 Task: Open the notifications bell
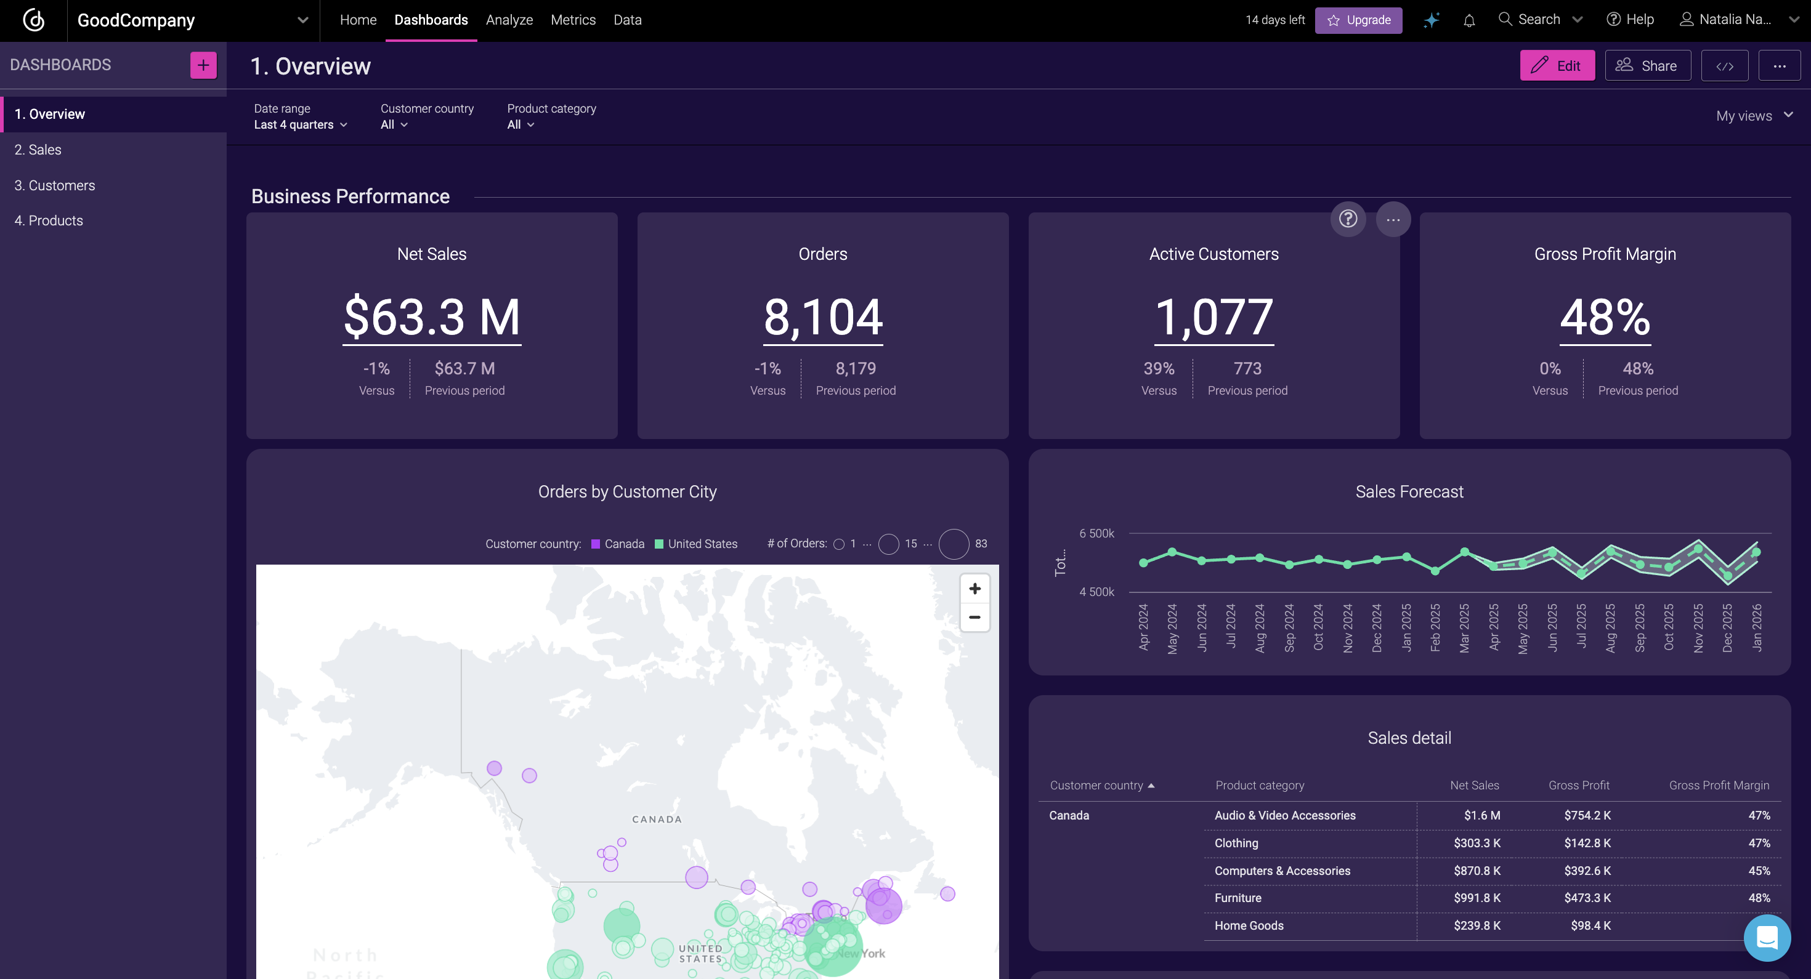1469,20
